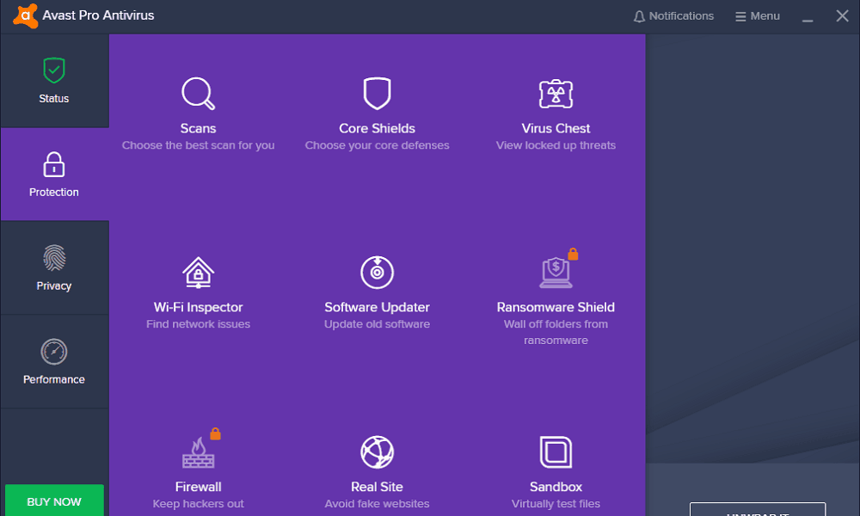
Task: Open the Firewall brick wall icon
Action: click(x=198, y=452)
